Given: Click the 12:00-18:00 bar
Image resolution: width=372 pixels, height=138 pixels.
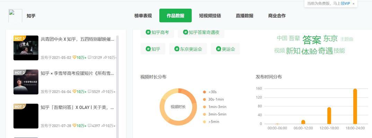Looking at the screenshot, I should [x=329, y=116].
